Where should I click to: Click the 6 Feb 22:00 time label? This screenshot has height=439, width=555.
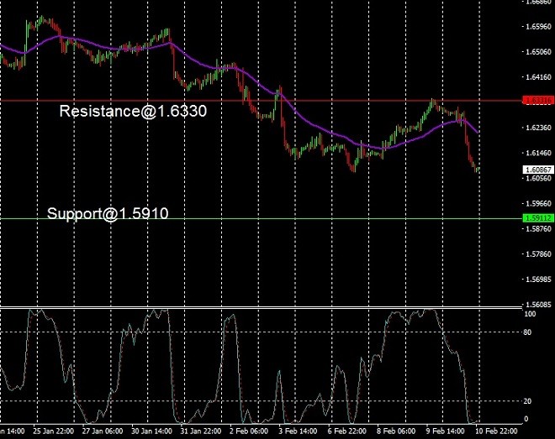coord(346,431)
